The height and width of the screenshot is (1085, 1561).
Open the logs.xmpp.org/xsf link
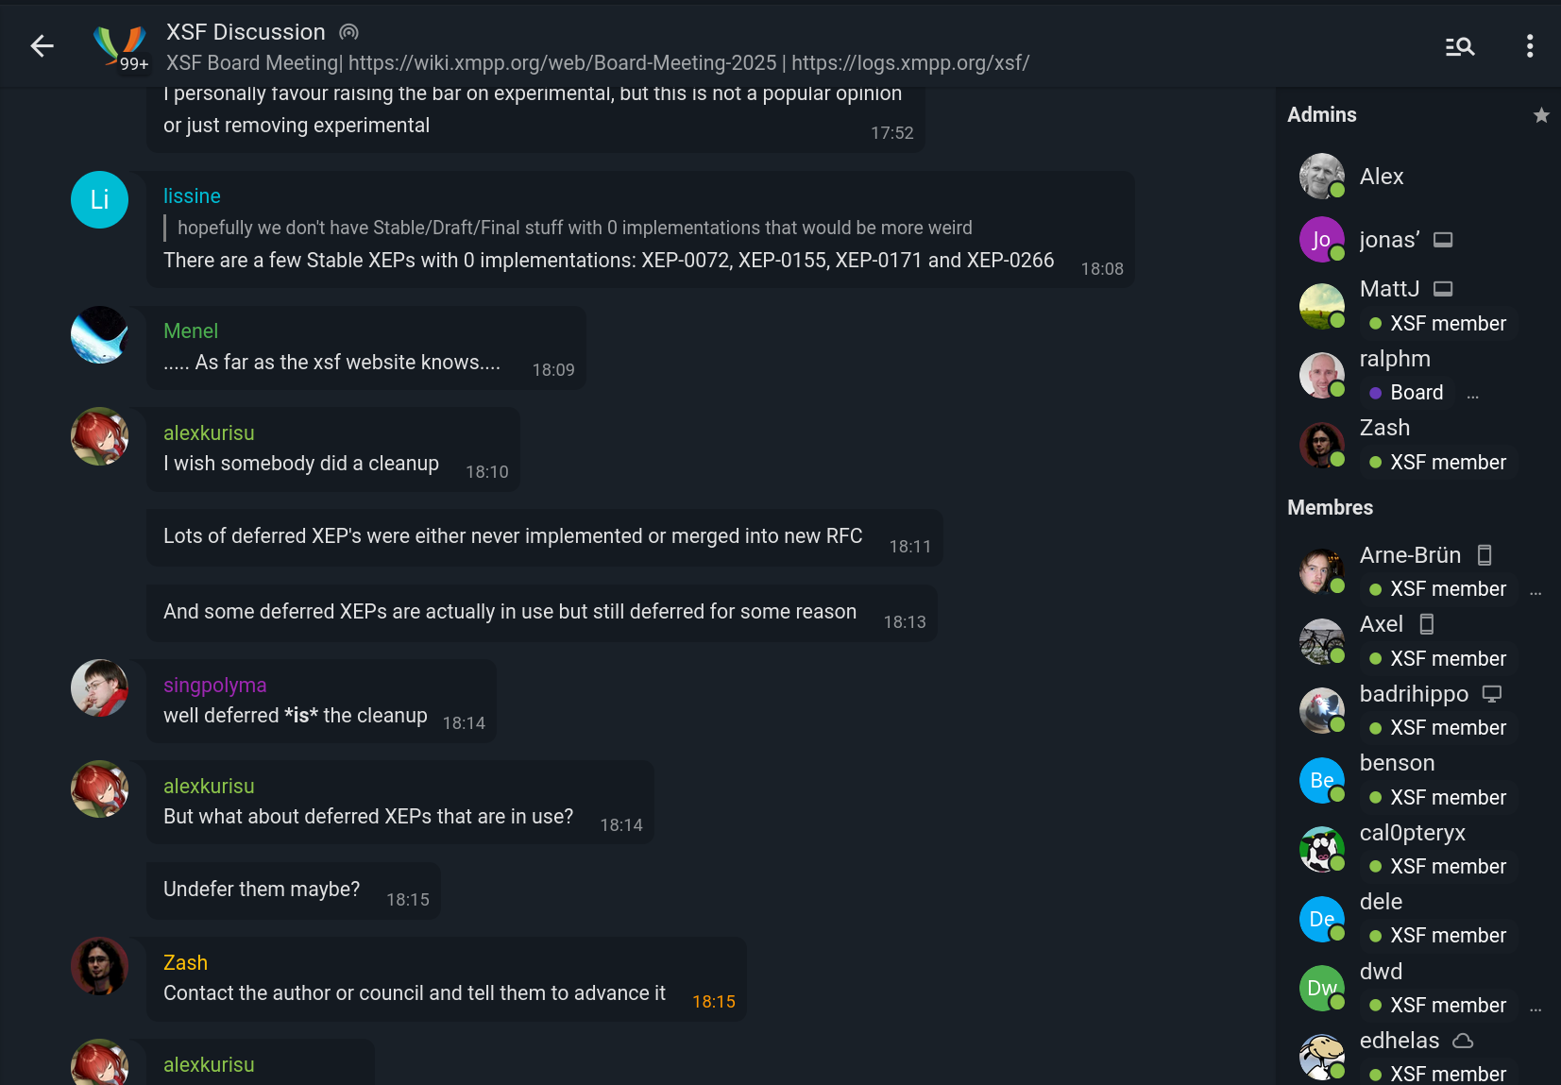coord(909,63)
